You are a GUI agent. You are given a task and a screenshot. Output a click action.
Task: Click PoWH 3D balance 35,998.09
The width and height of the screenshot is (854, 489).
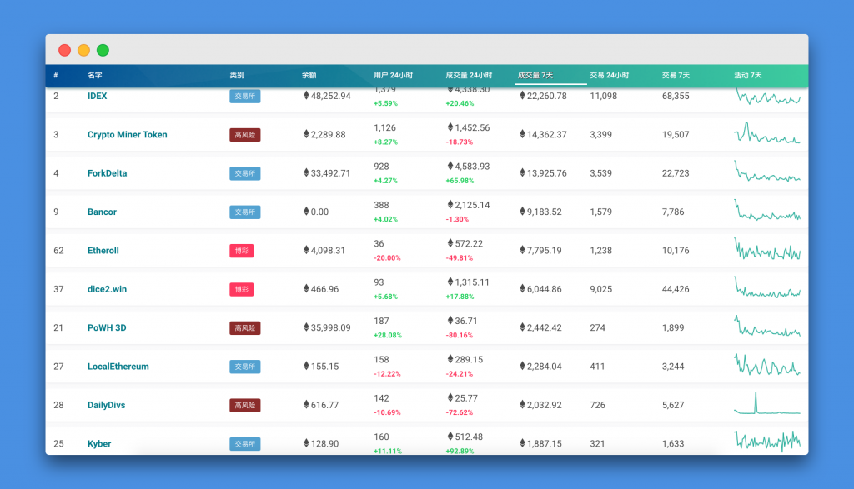(327, 327)
